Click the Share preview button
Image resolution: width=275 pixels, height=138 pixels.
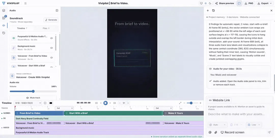(x=225, y=3)
